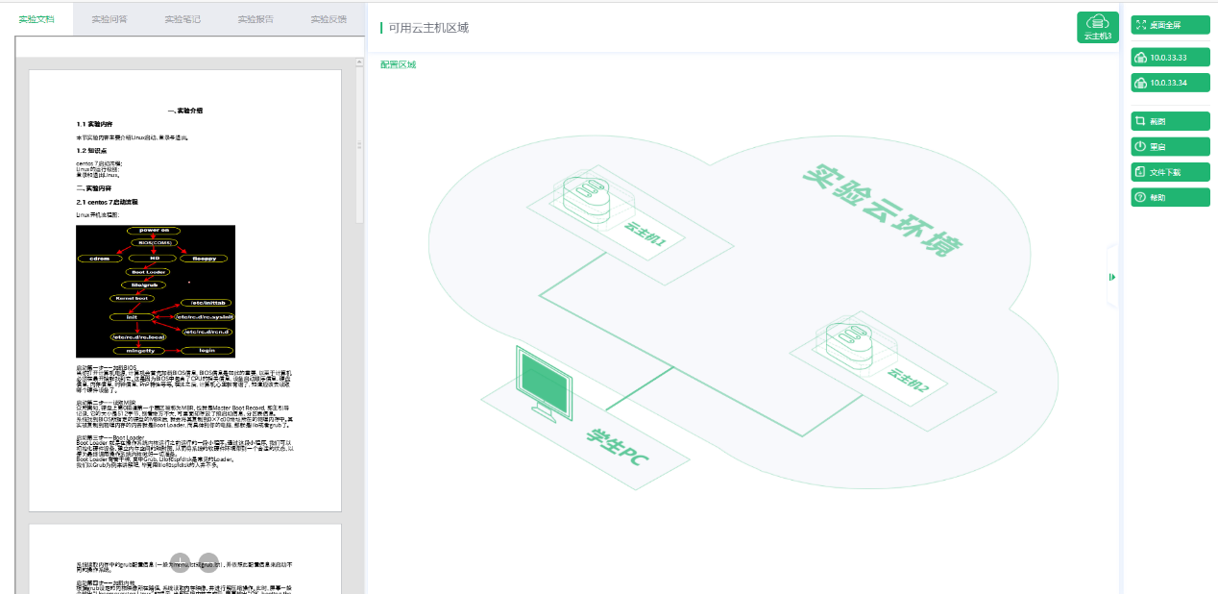This screenshot has height=594, width=1218.
Task: Switch to the 实验问答 tab
Action: [x=110, y=18]
